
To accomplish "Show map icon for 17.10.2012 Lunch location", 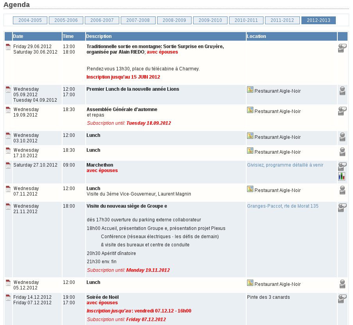I will [x=250, y=151].
